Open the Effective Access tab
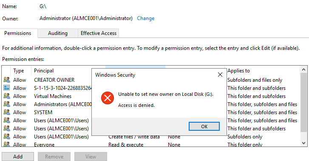Screen dimensions: 309x161 (99, 33)
